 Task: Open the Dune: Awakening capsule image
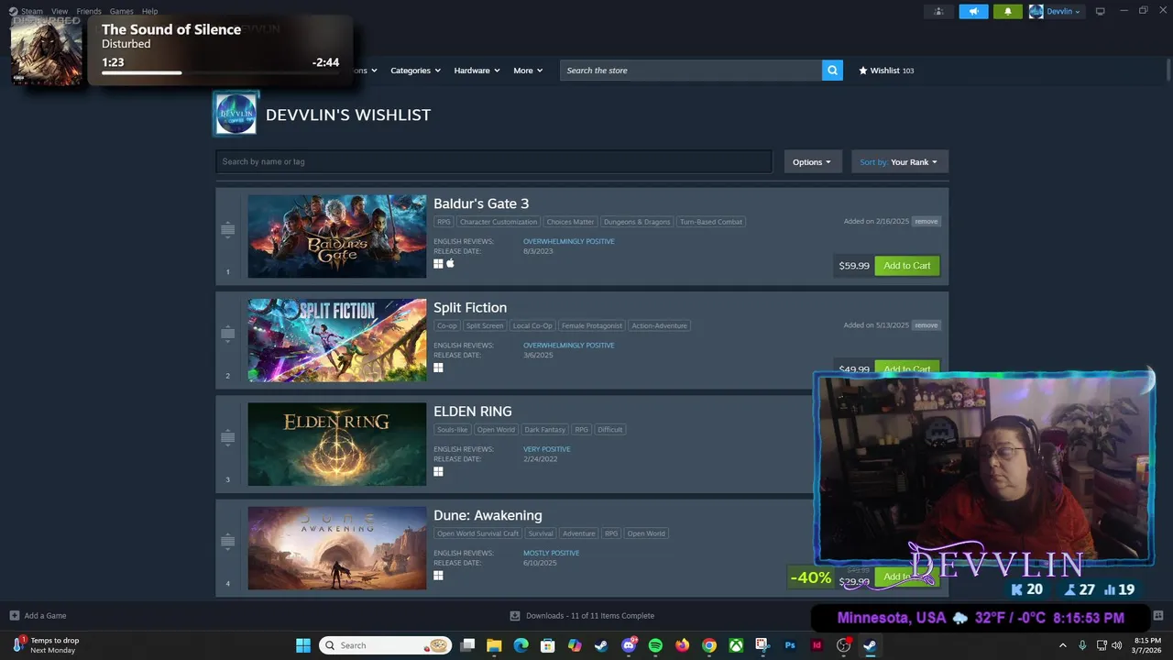pyautogui.click(x=337, y=548)
